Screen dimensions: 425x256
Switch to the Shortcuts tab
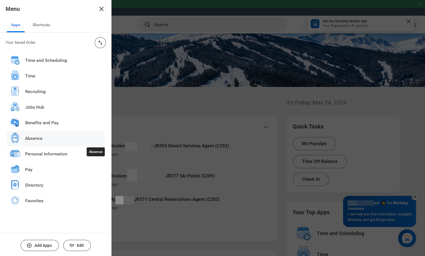[41, 25]
